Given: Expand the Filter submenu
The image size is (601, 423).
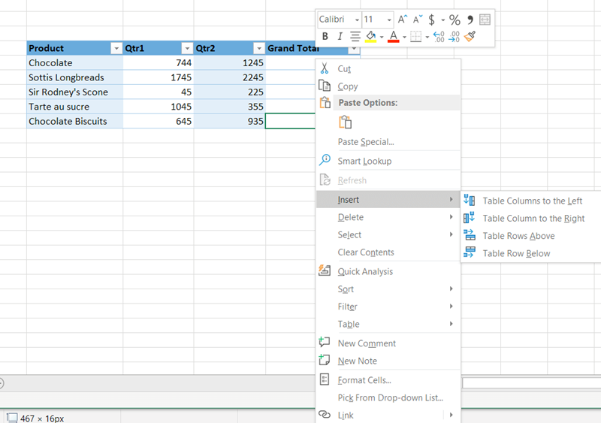Looking at the screenshot, I should [x=388, y=307].
